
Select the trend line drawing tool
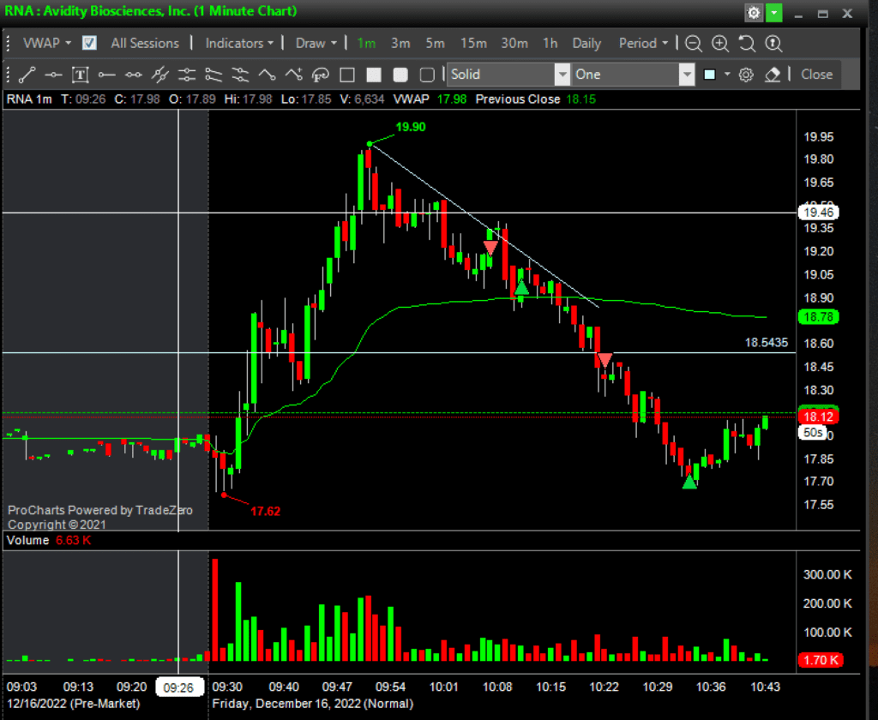27,75
